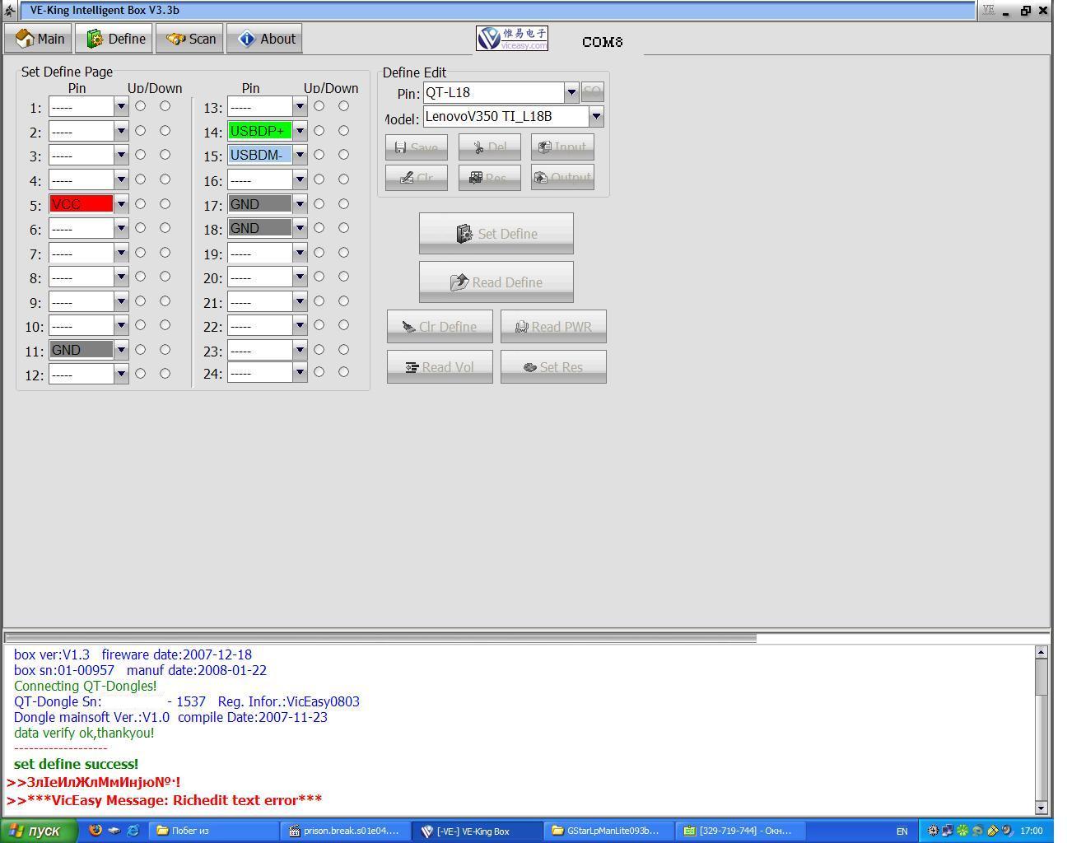The image size is (1067, 843).
Task: Open pin 5 VCC dropdown
Action: click(x=121, y=203)
